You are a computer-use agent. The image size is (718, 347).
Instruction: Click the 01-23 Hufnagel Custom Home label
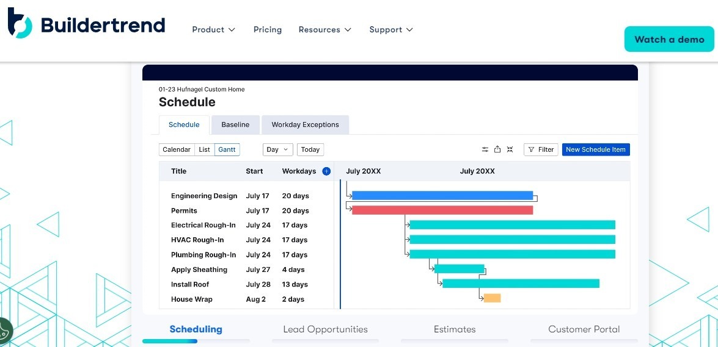click(x=202, y=90)
